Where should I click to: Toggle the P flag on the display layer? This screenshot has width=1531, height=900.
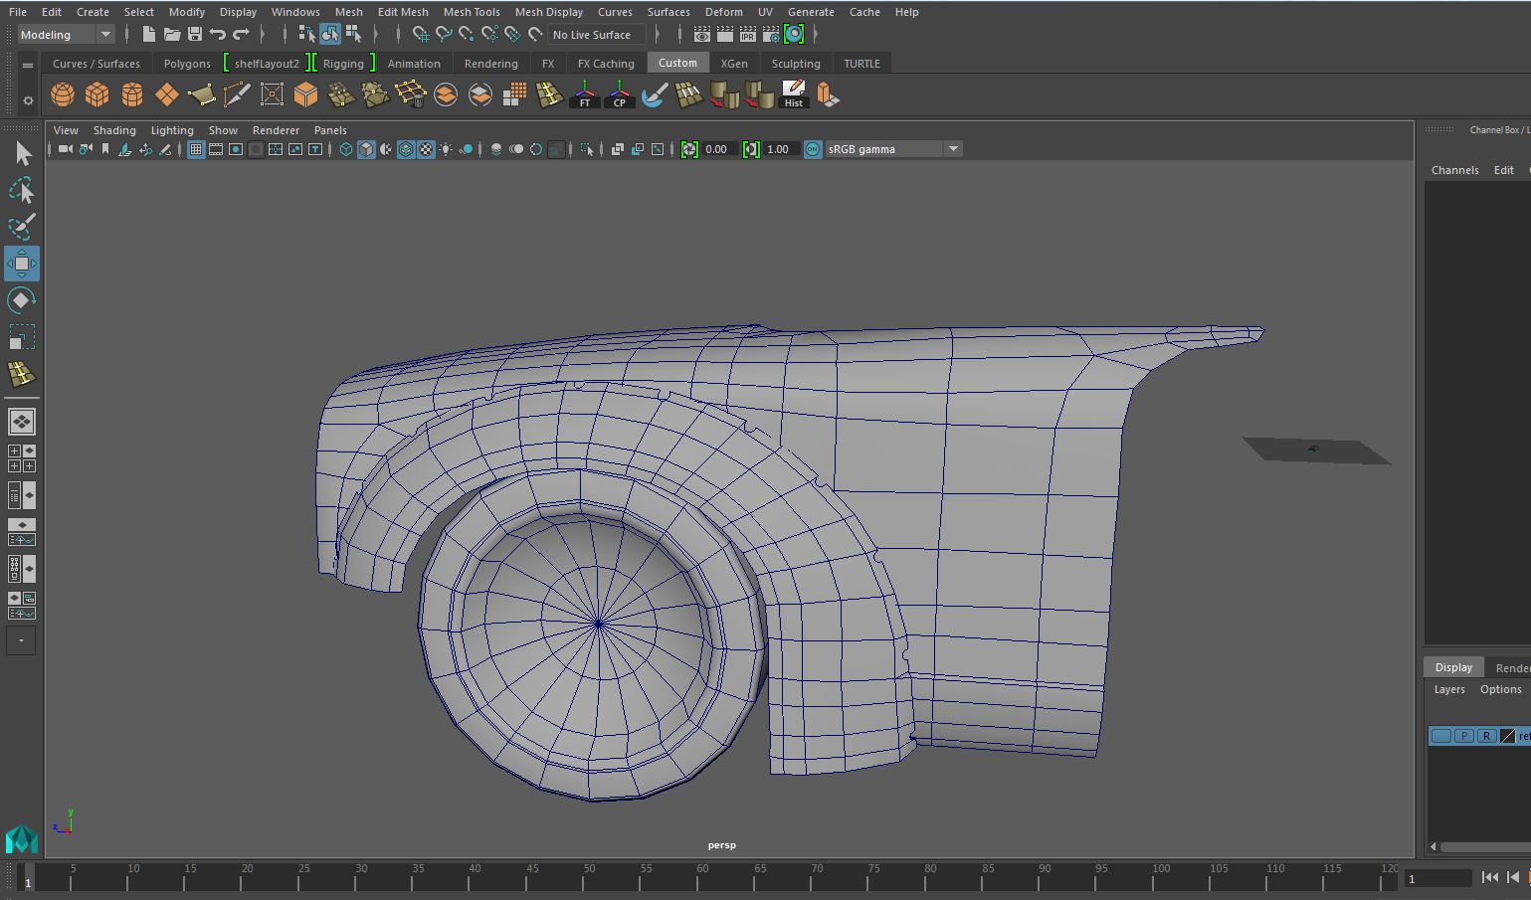tap(1464, 735)
